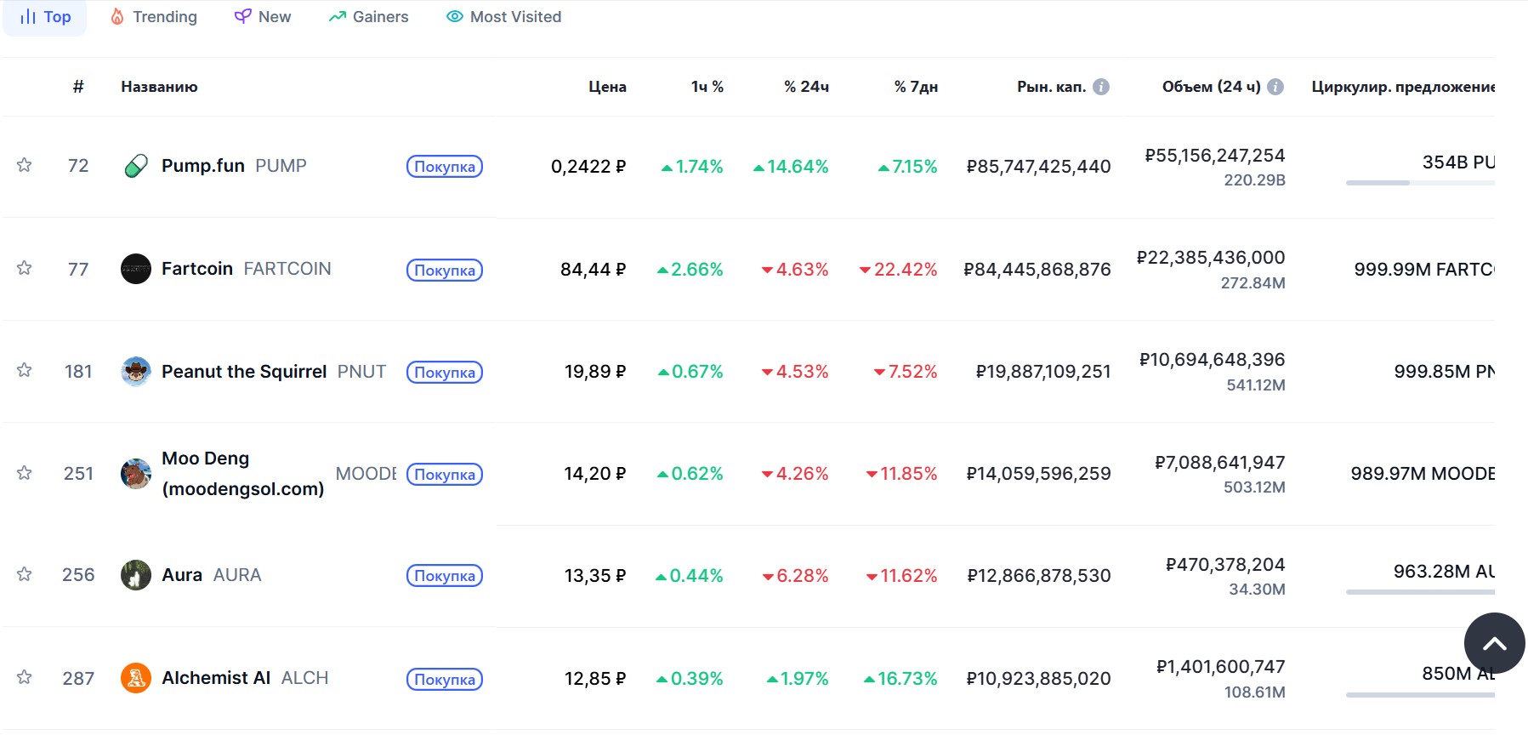Image resolution: width=1528 pixels, height=735 pixels.
Task: Click Fartcoin volume ₽22,385,436,000
Action: [1211, 258]
